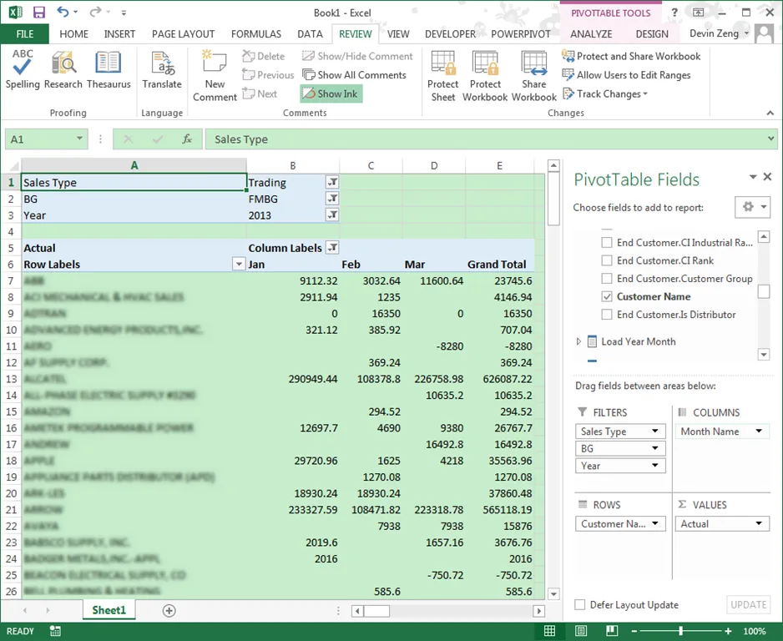Click Allow Users to Edit Ranges

[x=626, y=75]
